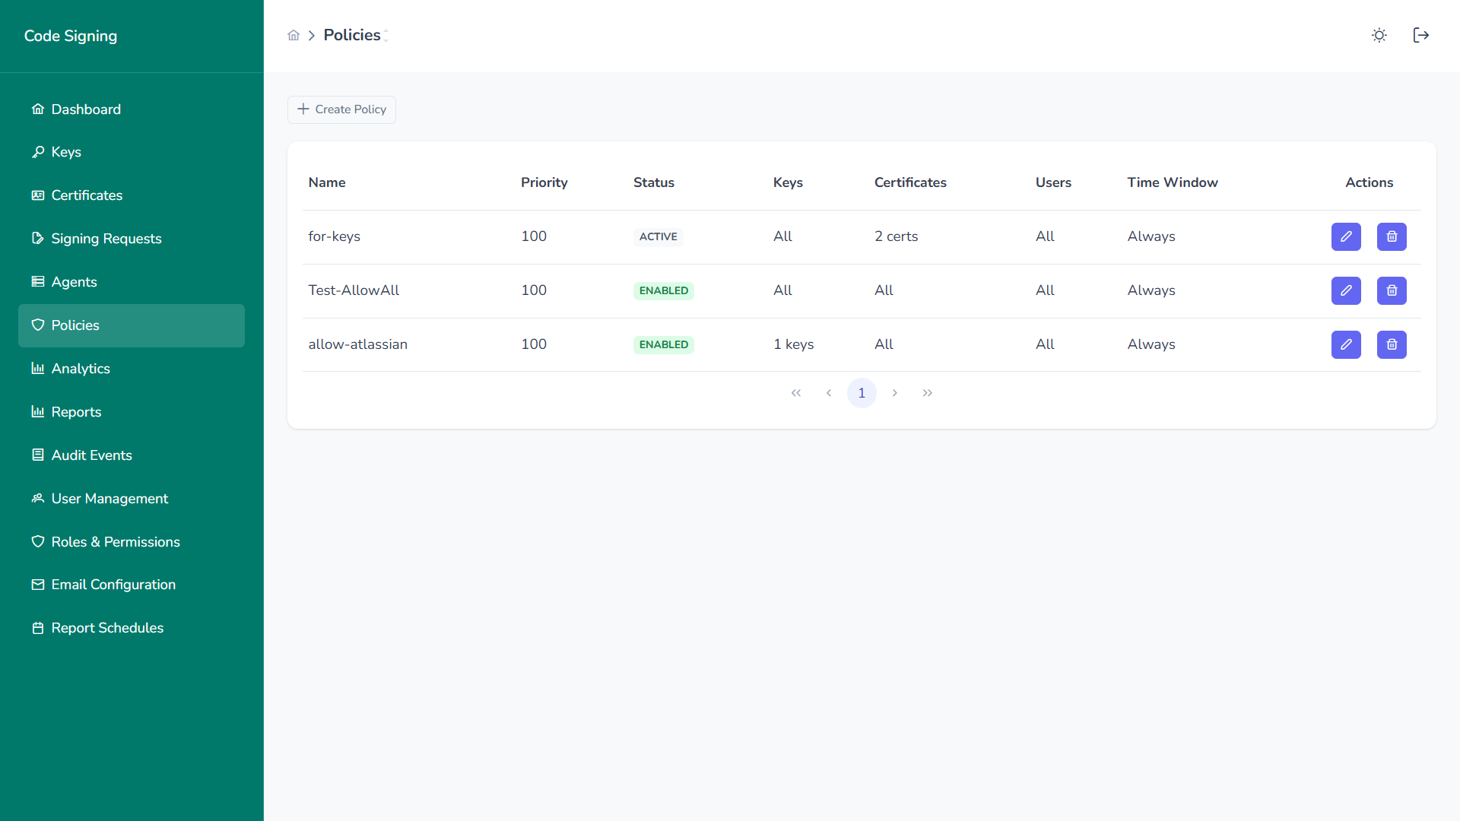1460x821 pixels.
Task: Click the previous page chevron
Action: pyautogui.click(x=829, y=393)
